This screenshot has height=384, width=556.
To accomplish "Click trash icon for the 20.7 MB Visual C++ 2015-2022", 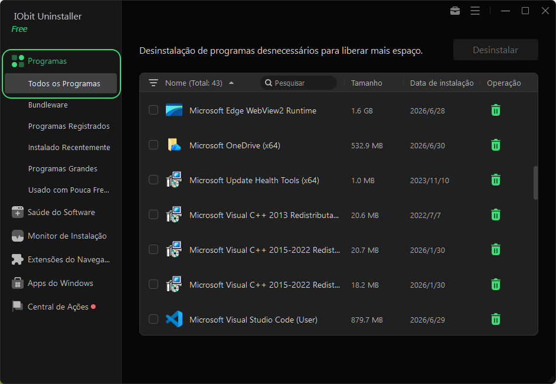I will click(496, 250).
